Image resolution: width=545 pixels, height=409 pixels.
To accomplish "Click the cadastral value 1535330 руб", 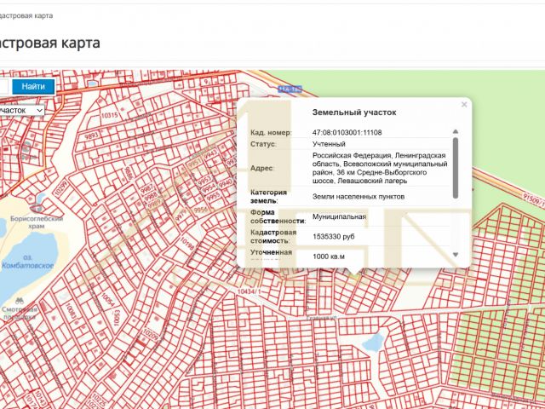I will click(x=333, y=237).
